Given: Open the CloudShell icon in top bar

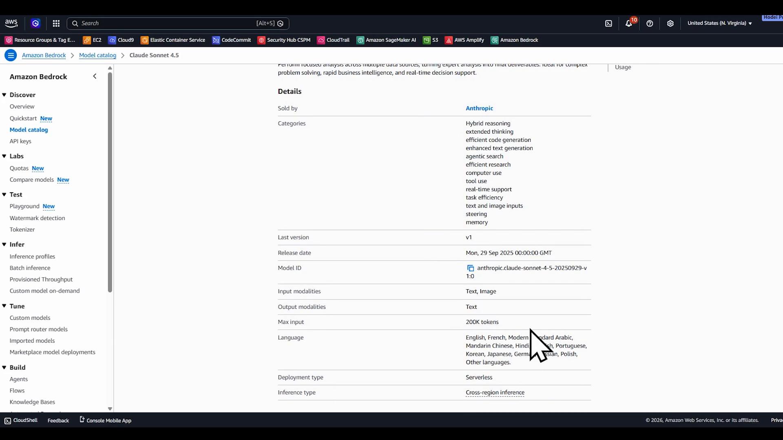Looking at the screenshot, I should pyautogui.click(x=608, y=24).
